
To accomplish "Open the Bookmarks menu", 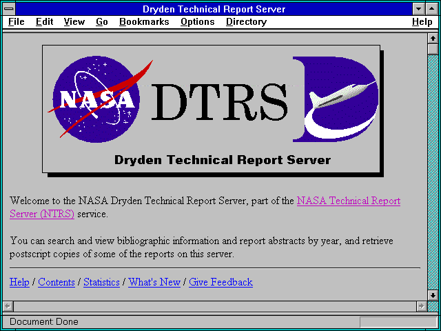I will click(144, 22).
